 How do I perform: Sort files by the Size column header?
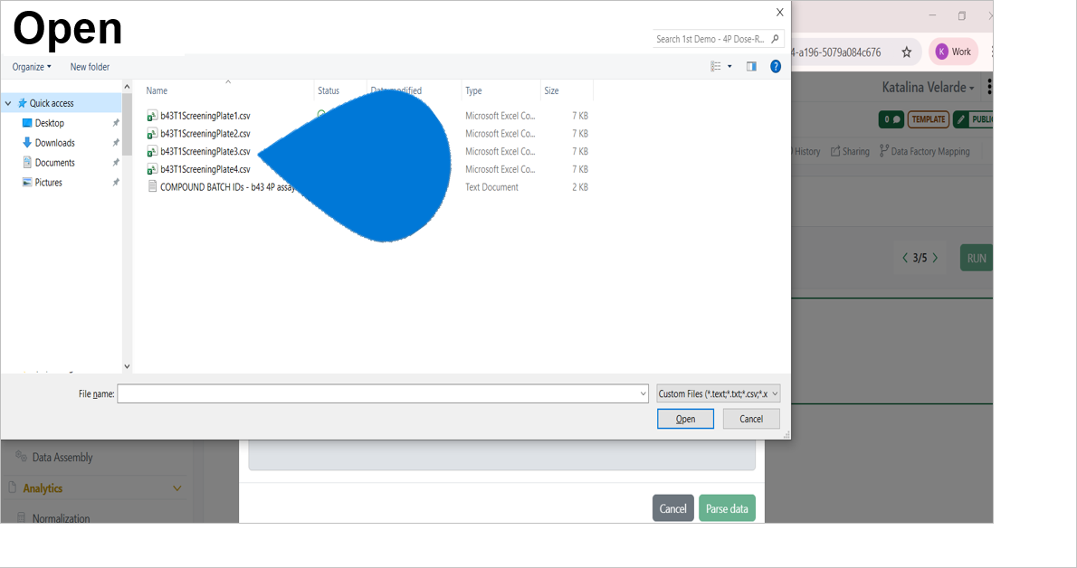click(x=551, y=90)
